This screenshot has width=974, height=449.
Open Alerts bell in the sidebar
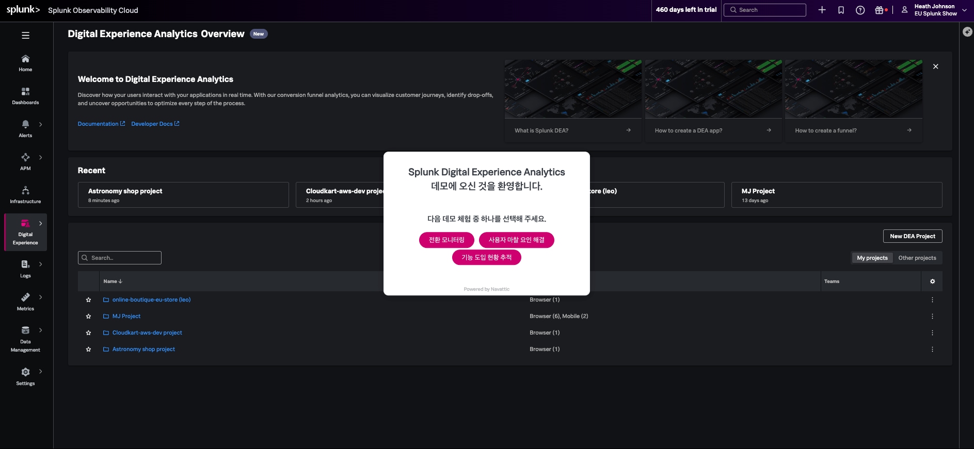[25, 129]
